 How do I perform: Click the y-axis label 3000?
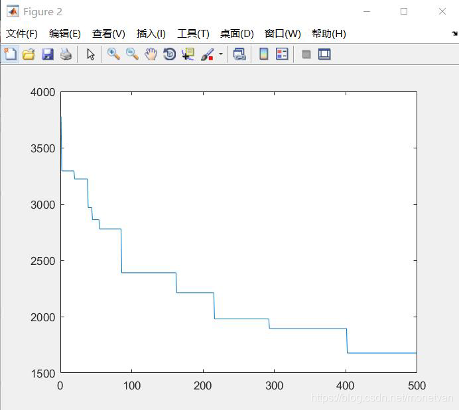click(x=42, y=205)
